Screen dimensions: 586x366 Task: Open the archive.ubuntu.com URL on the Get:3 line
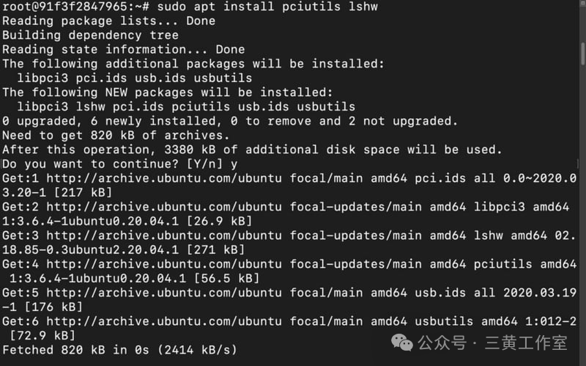tap(164, 235)
